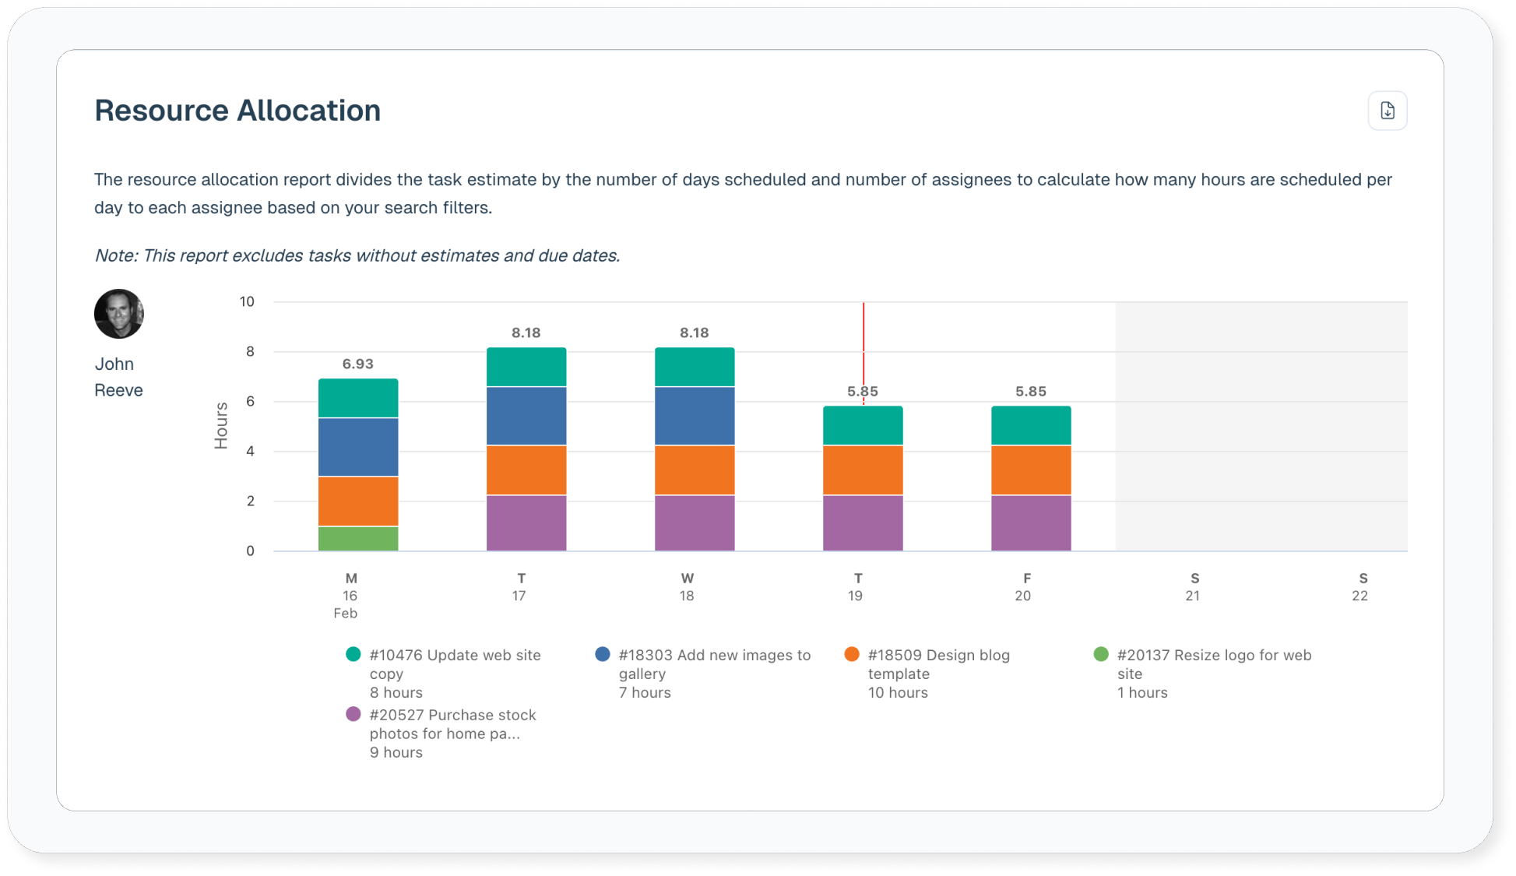Viewport: 1516px width, 876px height.
Task: Click the orange segment of Thursday 19 bar
Action: pos(863,470)
